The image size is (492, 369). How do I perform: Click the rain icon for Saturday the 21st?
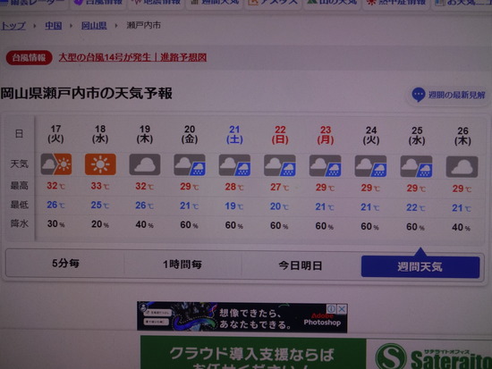click(234, 165)
